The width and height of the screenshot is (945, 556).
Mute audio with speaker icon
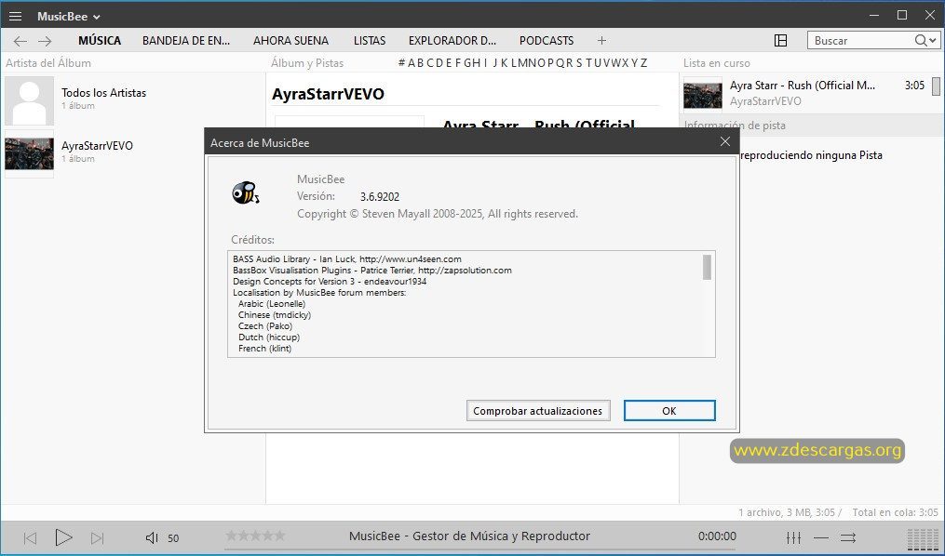click(x=152, y=538)
